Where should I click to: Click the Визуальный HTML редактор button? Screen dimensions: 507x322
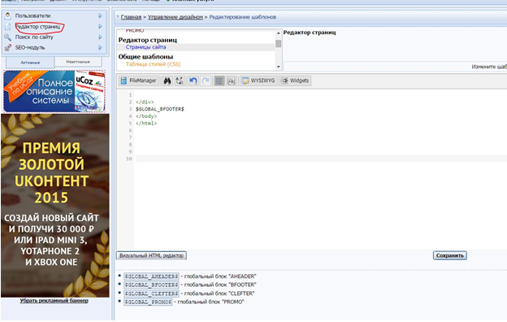(151, 255)
